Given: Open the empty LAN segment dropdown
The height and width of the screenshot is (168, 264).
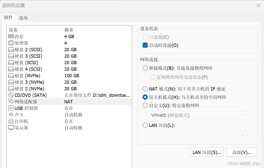Looking at the screenshot, I should click(x=198, y=135).
